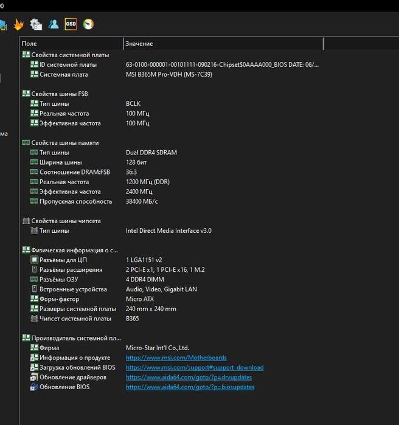399x425 pixels.
Task: Open the aida64 biosupdates link
Action: click(x=190, y=387)
